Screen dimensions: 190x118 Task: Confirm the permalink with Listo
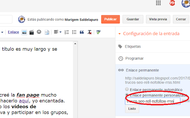132,109
